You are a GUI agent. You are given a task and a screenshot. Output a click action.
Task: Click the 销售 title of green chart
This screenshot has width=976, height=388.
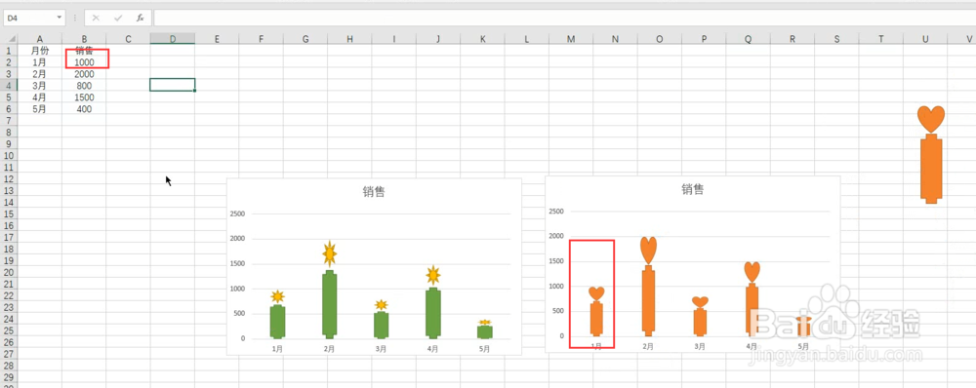[374, 191]
